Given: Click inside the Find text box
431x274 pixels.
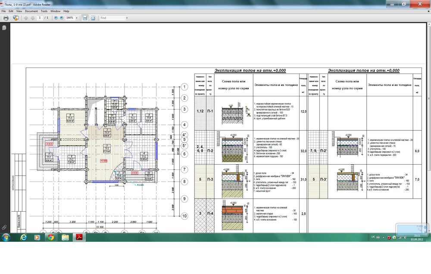Looking at the screenshot, I should (112, 18).
